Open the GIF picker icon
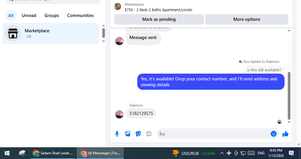This screenshot has height=159, width=301. [149, 134]
